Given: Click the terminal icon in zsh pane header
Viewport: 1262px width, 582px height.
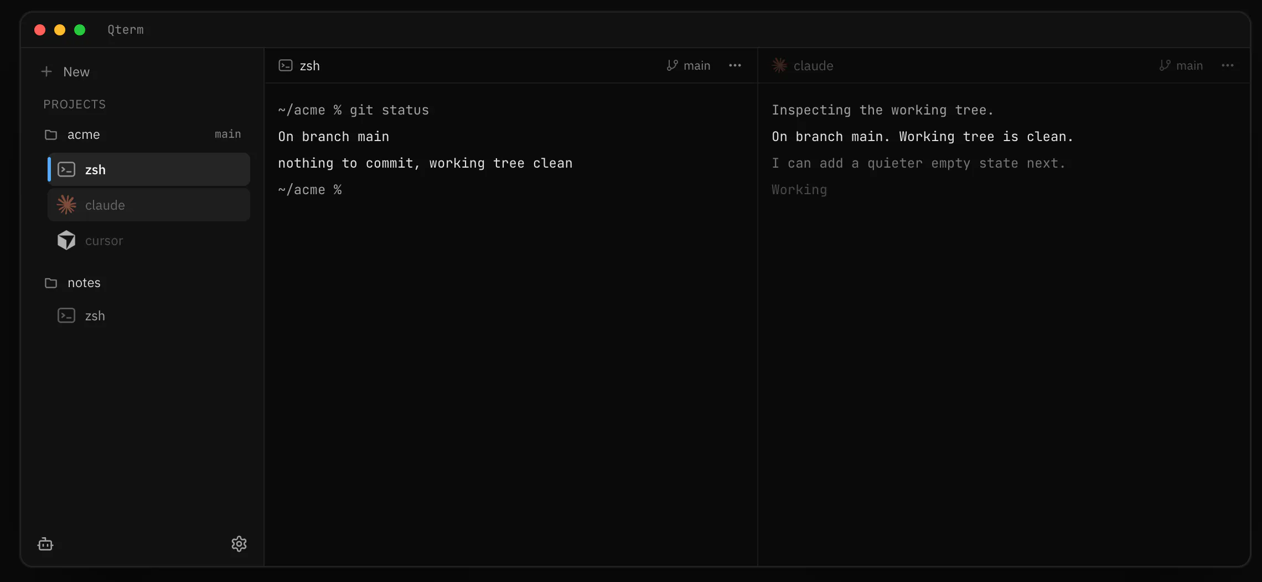Looking at the screenshot, I should click(286, 65).
